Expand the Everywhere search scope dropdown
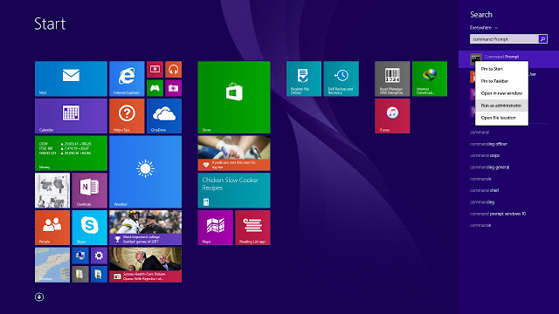This screenshot has width=559, height=314. point(484,27)
